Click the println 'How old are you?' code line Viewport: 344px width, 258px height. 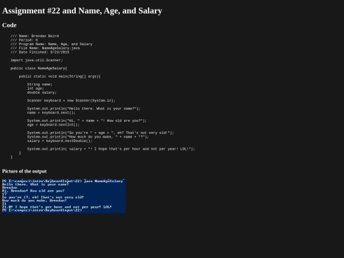click(87, 120)
